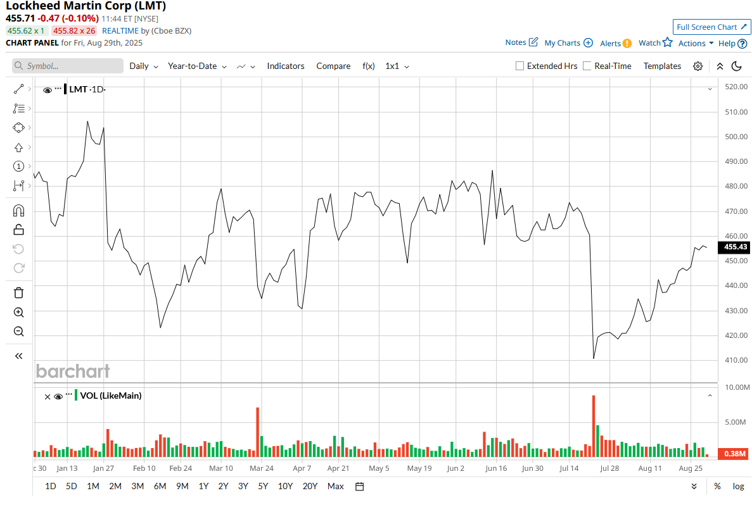
Task: Hide the LMT price series eye icon
Action: 48,90
